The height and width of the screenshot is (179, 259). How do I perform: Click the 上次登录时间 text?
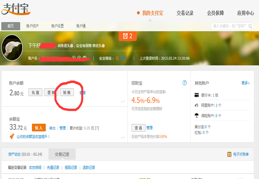165,58
